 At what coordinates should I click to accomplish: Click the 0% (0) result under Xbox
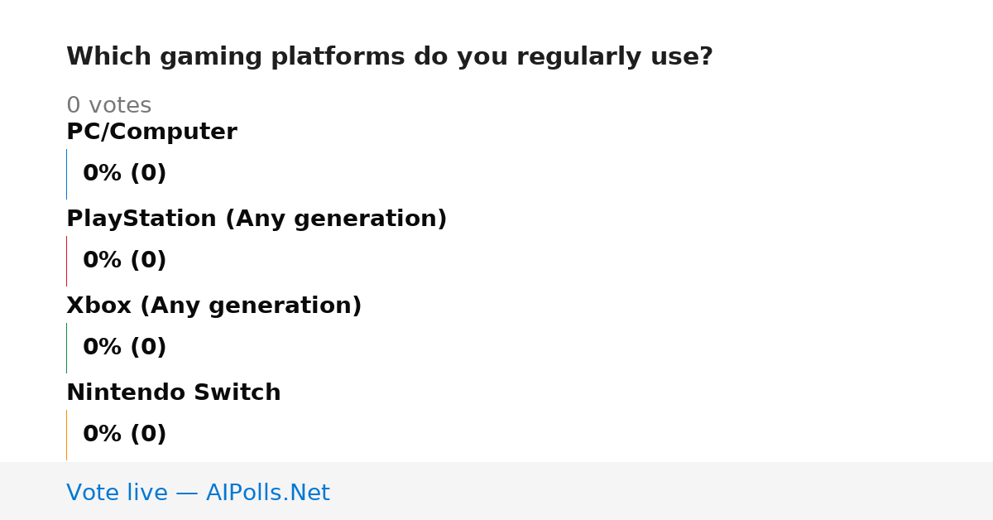pyautogui.click(x=125, y=348)
